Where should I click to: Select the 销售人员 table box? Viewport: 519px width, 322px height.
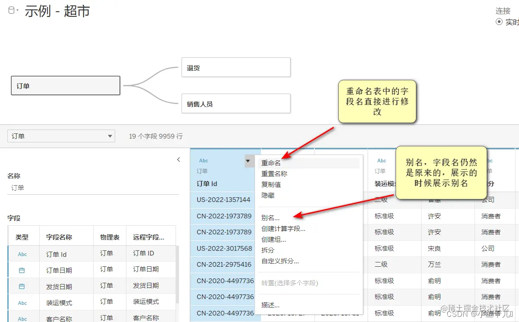click(236, 104)
